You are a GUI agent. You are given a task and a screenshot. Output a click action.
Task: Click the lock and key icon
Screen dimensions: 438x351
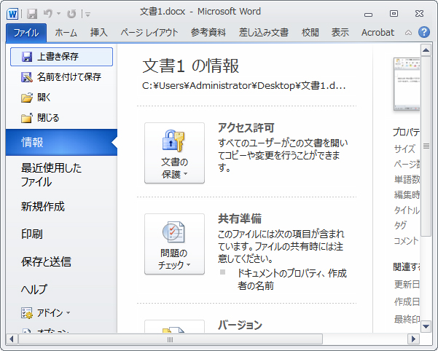pos(173,141)
